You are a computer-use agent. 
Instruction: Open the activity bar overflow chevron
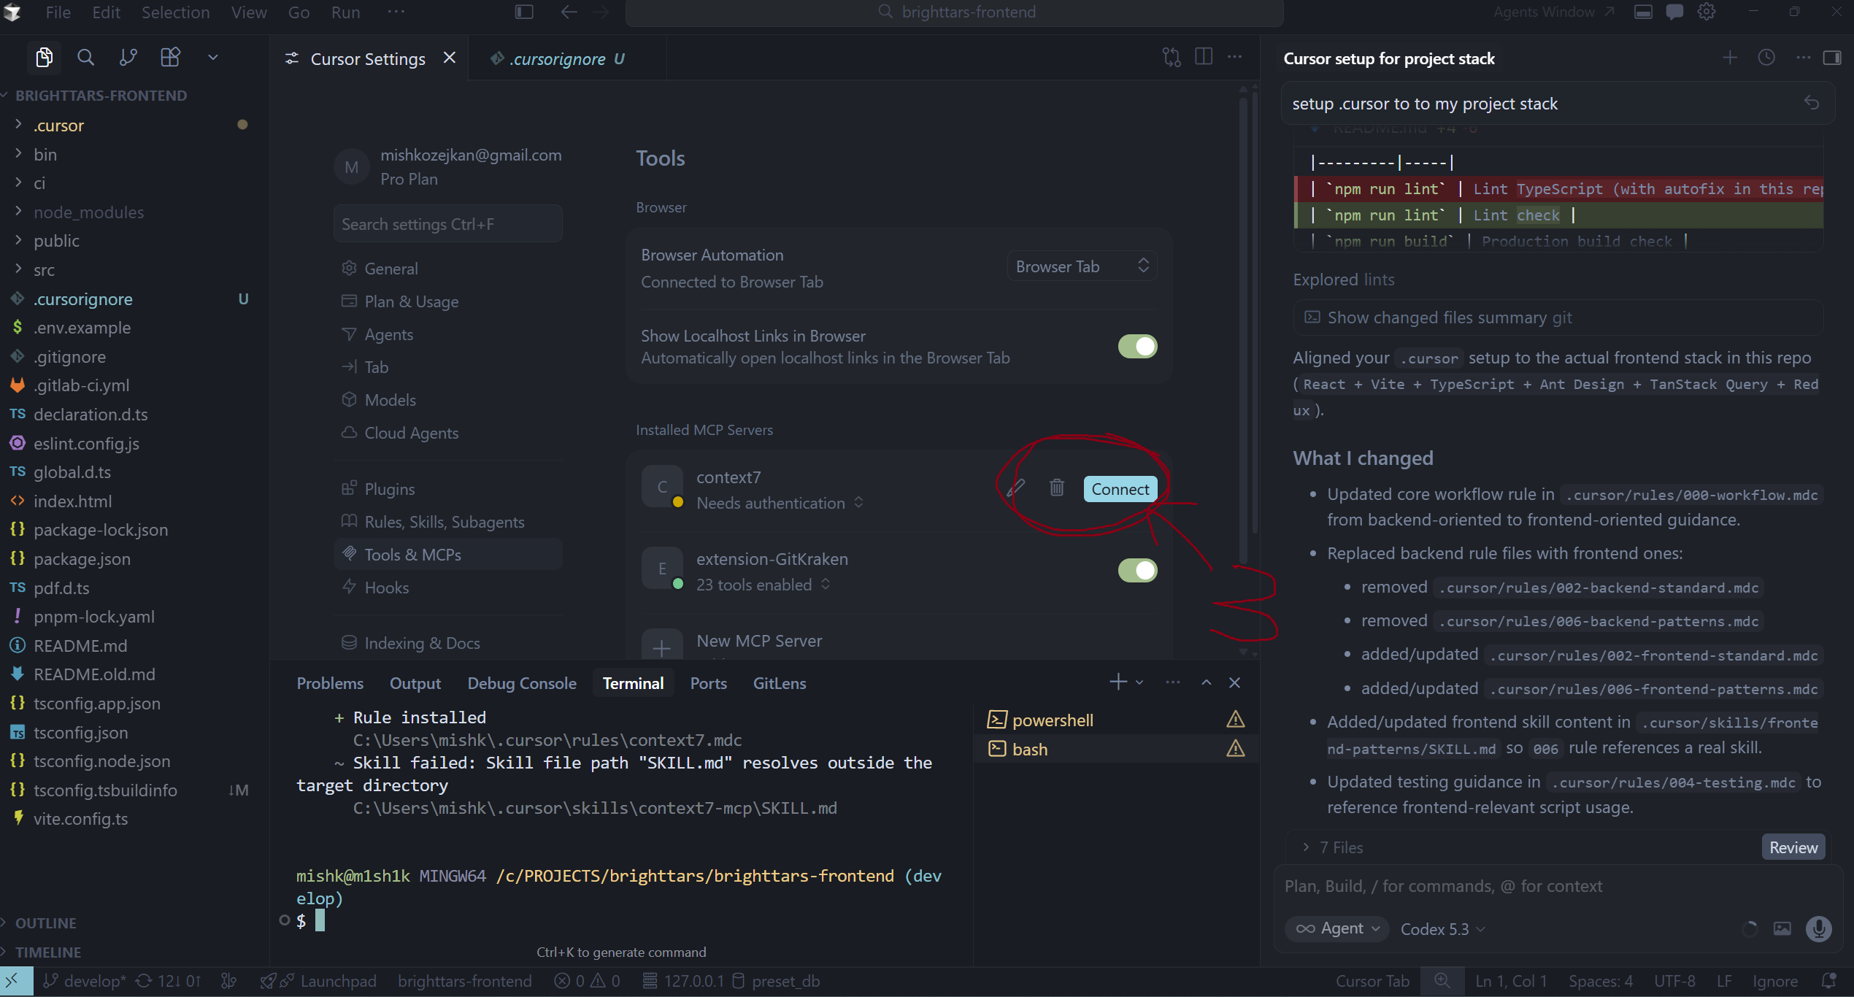click(213, 58)
